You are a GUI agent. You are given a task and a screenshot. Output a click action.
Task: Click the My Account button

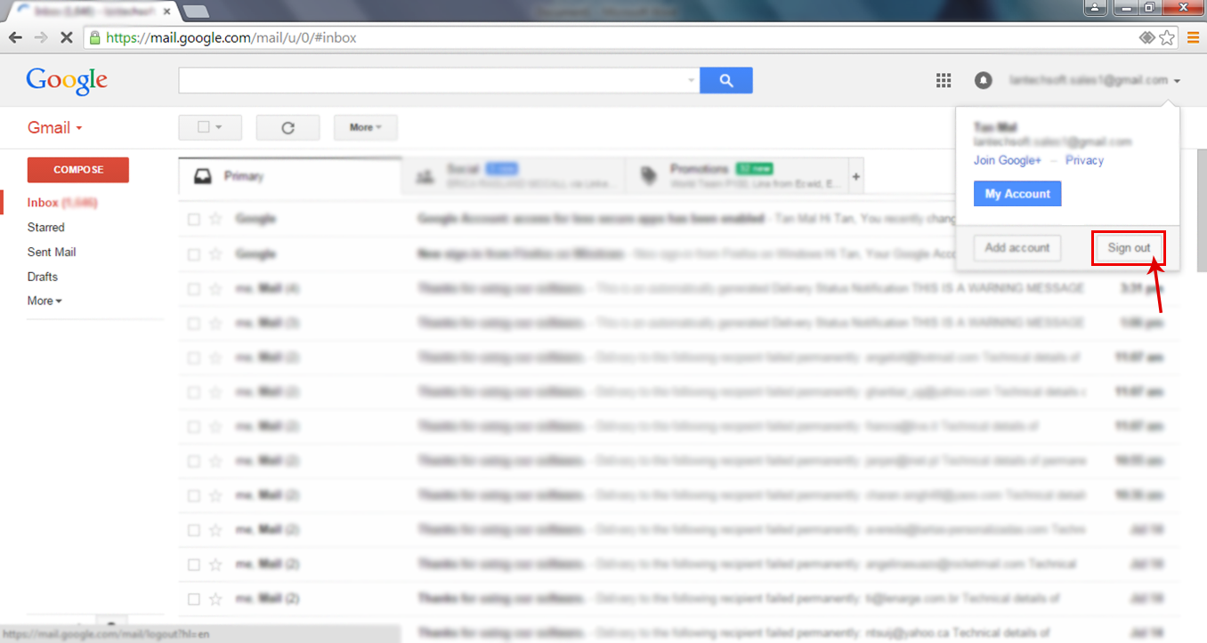pyautogui.click(x=1017, y=194)
